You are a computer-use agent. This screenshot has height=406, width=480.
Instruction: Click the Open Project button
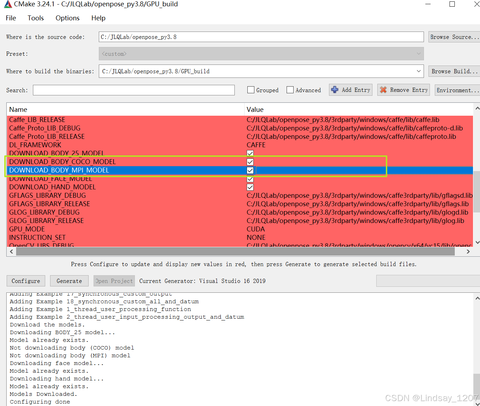[114, 281]
